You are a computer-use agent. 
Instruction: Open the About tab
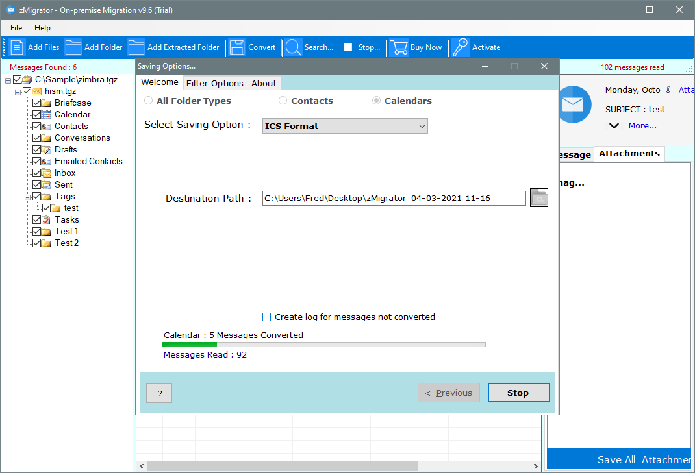click(264, 83)
